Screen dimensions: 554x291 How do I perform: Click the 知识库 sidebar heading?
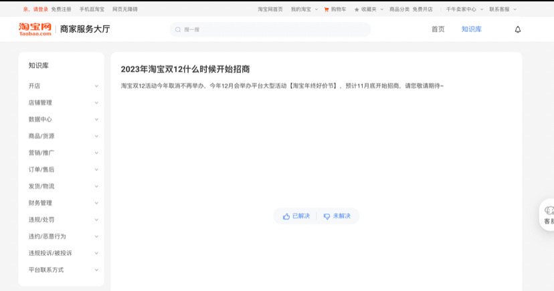click(x=39, y=65)
